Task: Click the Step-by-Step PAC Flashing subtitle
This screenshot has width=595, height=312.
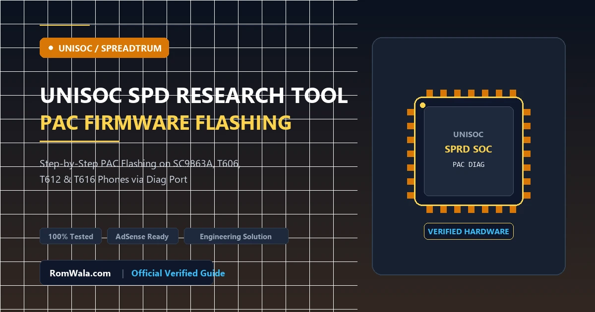Action: click(x=140, y=164)
